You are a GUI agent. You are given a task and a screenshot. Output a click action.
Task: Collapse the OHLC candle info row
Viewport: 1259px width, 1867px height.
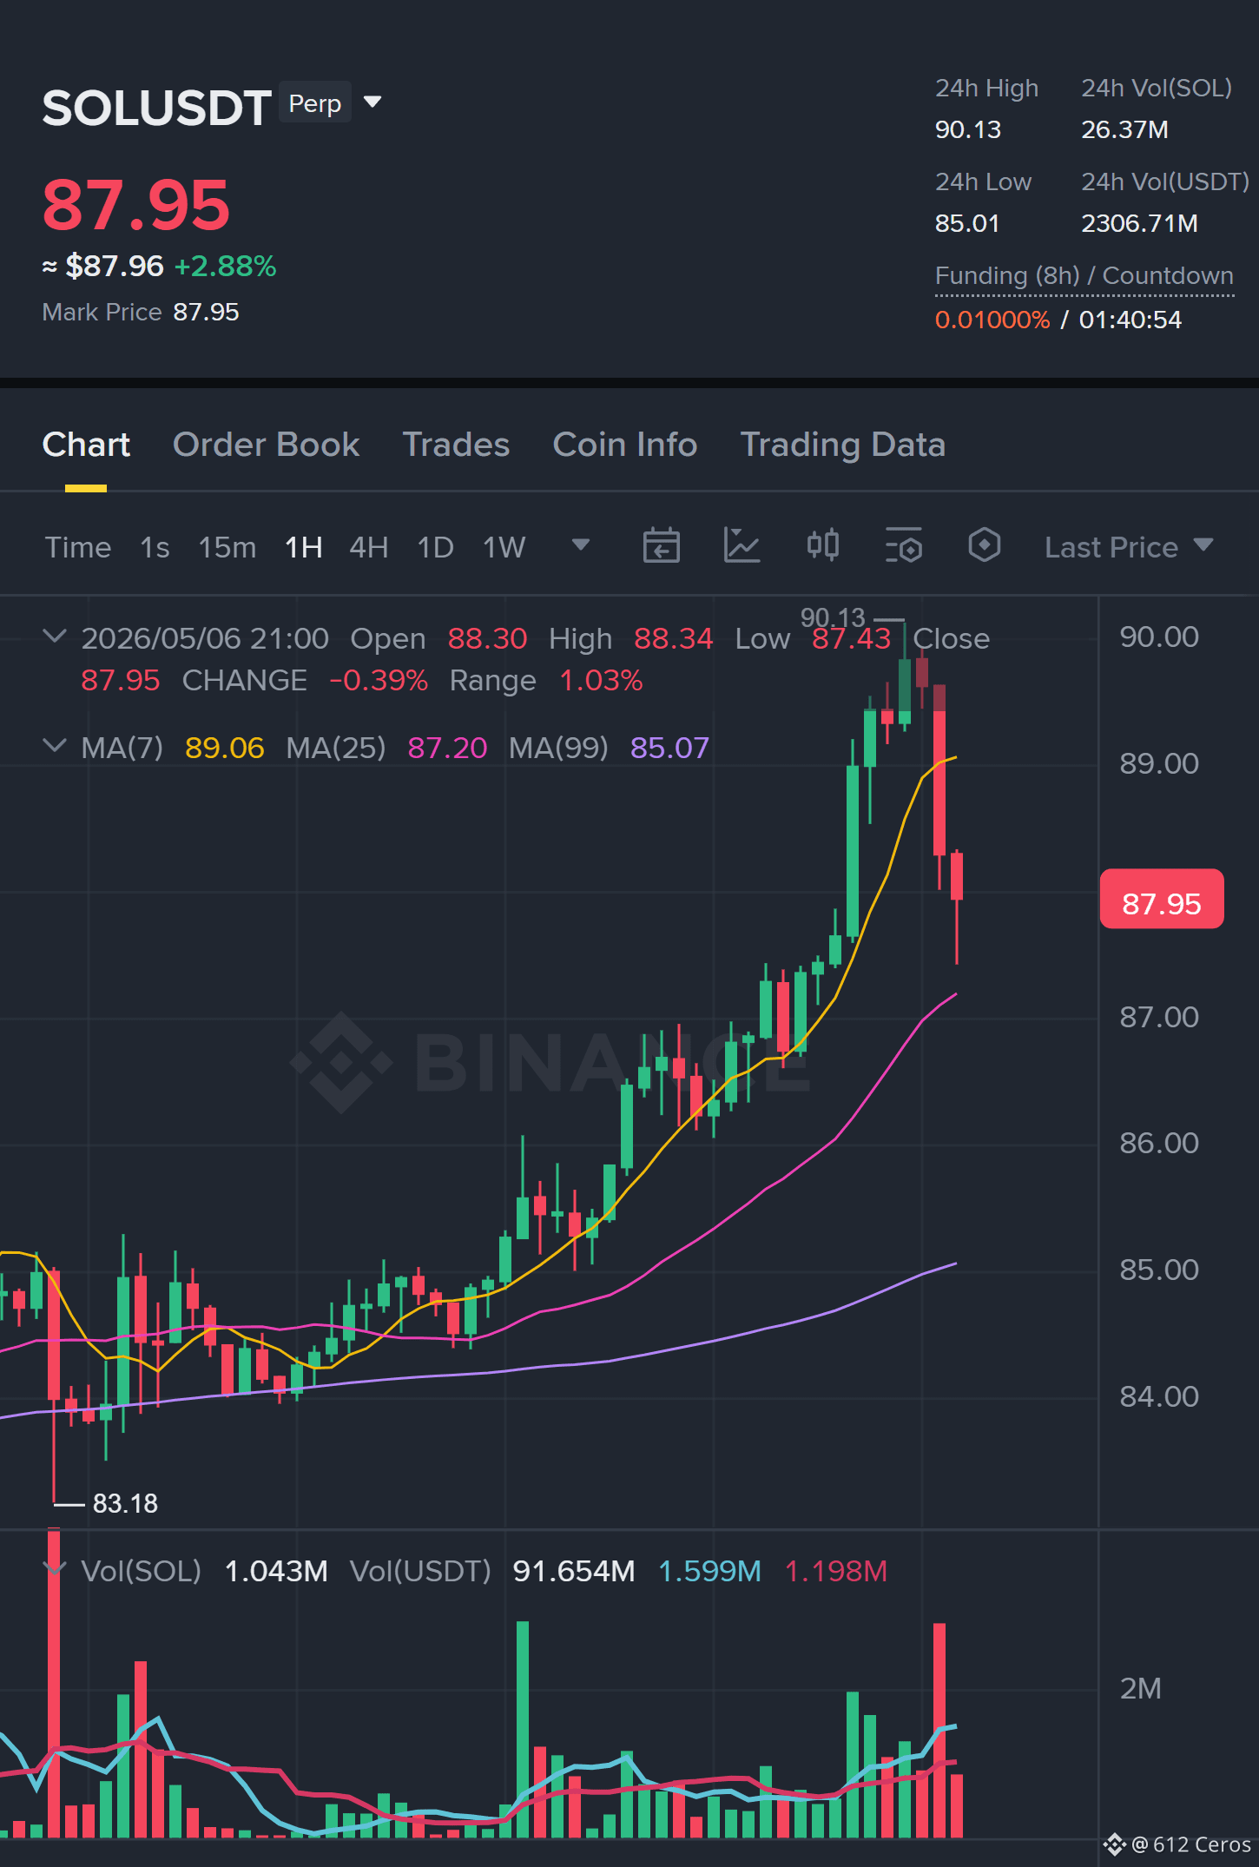click(55, 637)
